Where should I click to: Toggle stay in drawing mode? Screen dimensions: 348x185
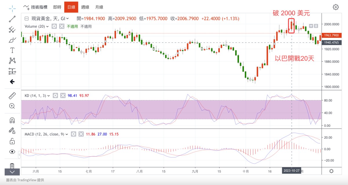[x=12, y=131]
